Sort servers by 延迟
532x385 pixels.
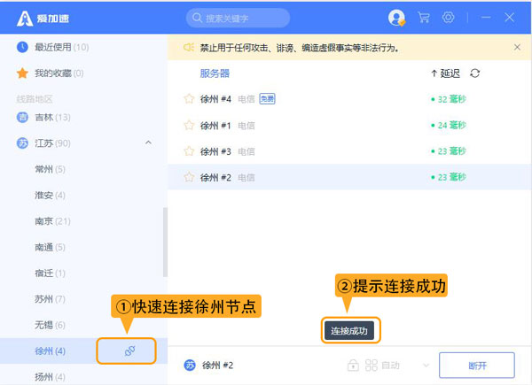445,73
